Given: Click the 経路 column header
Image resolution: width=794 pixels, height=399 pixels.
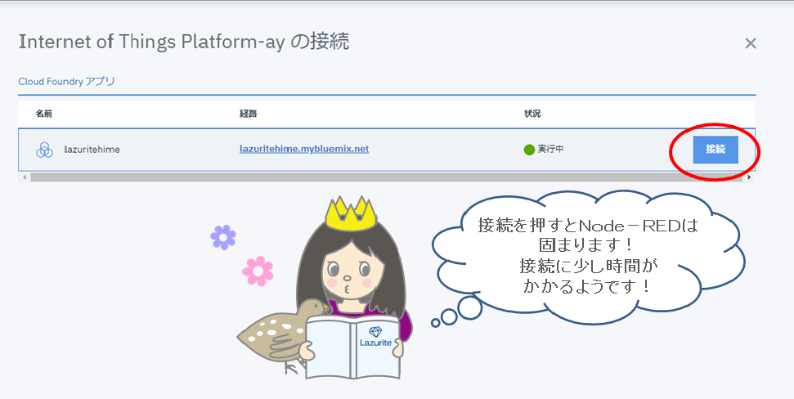Looking at the screenshot, I should pyautogui.click(x=248, y=114).
